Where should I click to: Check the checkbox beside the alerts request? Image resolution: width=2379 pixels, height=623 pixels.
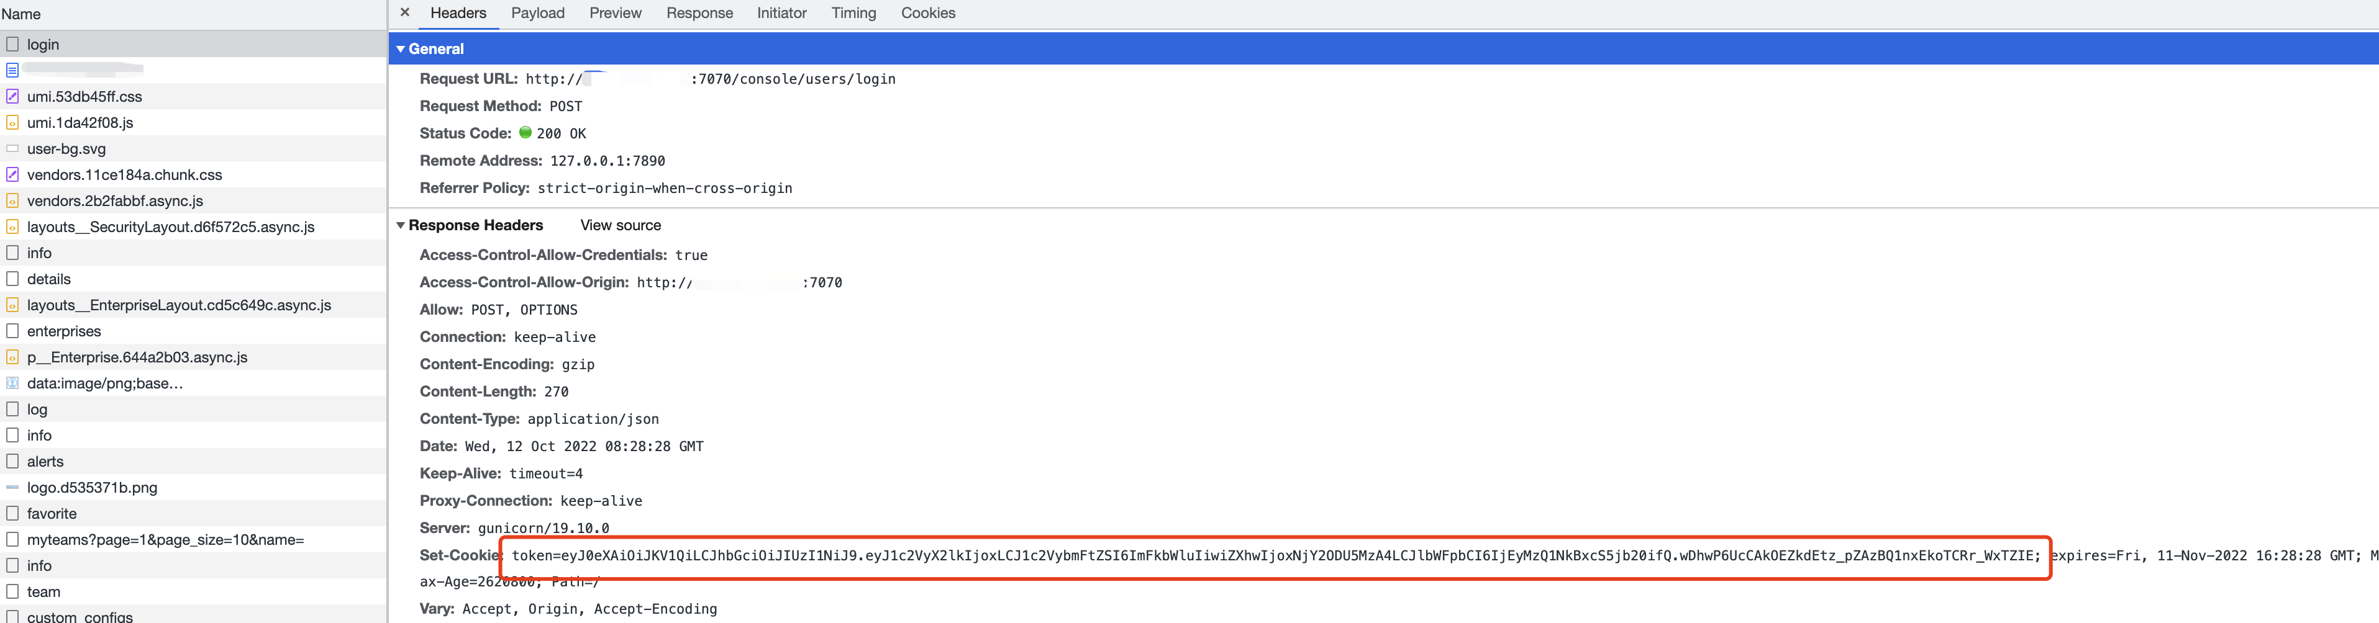click(13, 462)
